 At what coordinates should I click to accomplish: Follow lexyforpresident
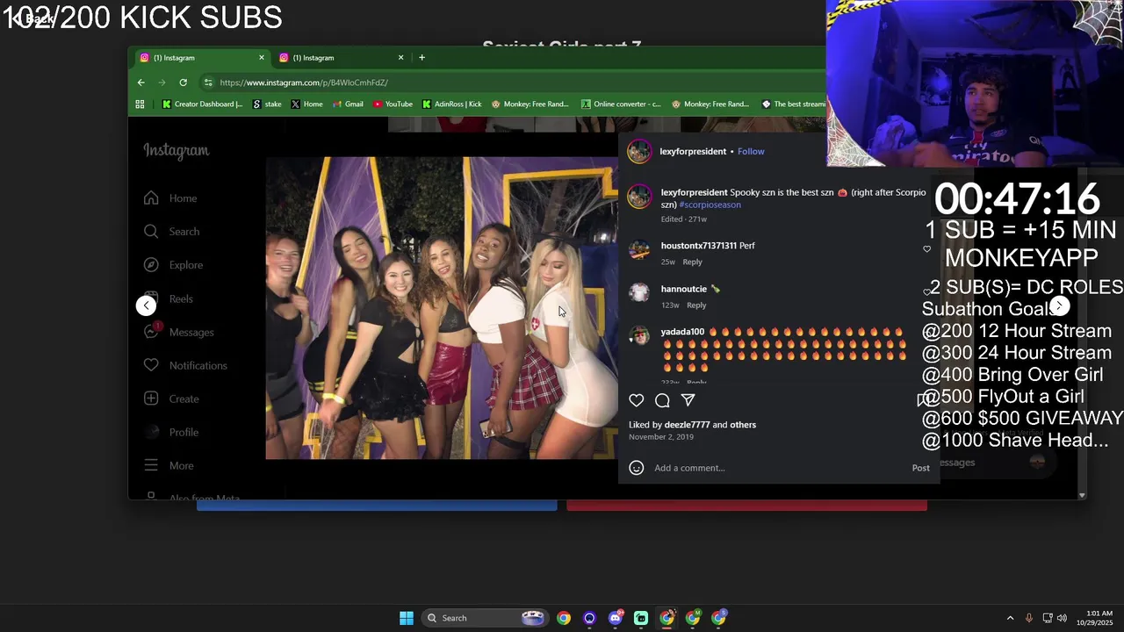click(751, 151)
